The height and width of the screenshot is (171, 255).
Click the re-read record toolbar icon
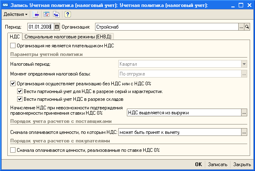click(46, 14)
